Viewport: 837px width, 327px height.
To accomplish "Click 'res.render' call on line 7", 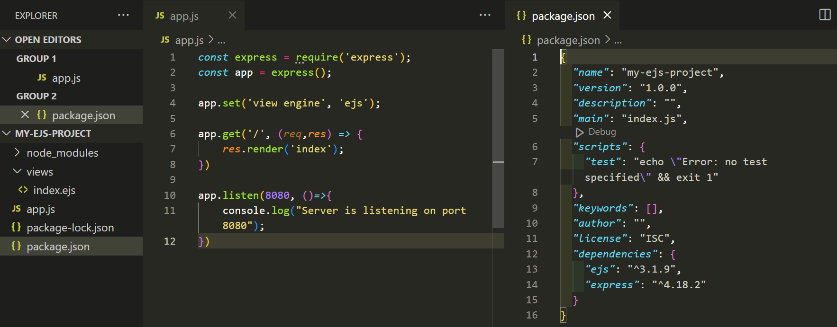I will 253,149.
